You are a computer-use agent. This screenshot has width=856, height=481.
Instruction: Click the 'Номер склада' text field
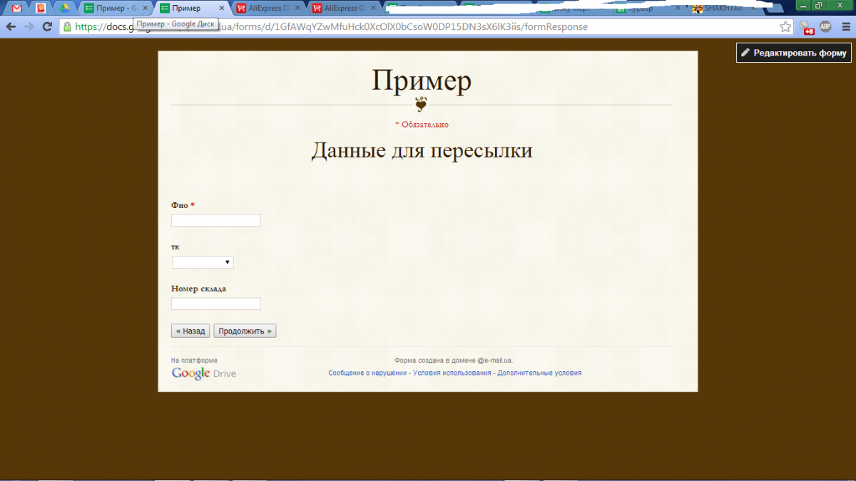[215, 304]
